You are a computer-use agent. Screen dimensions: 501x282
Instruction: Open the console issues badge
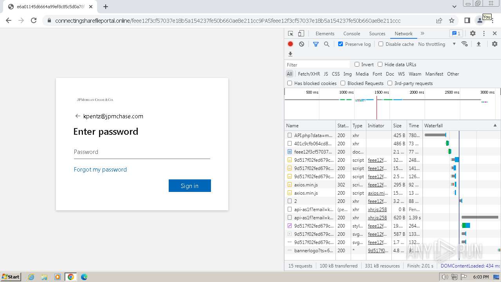coord(456,34)
